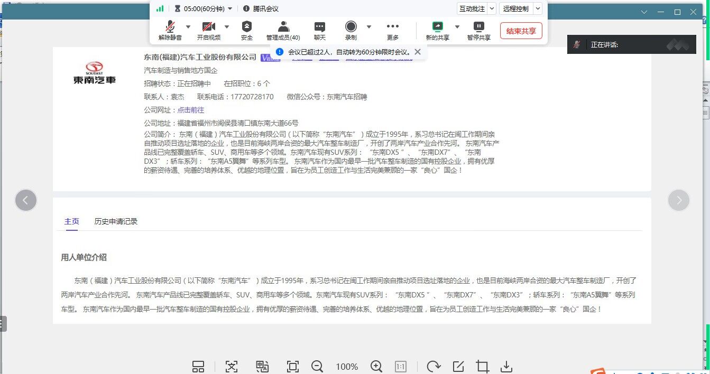Image resolution: width=710 pixels, height=374 pixels.
Task: Zoom out the image
Action: pos(317,367)
